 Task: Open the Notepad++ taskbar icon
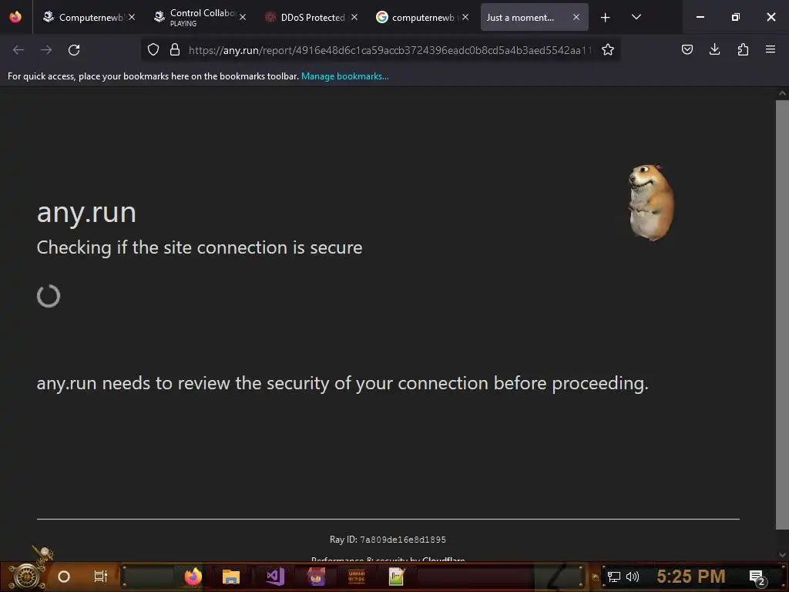pyautogui.click(x=397, y=577)
